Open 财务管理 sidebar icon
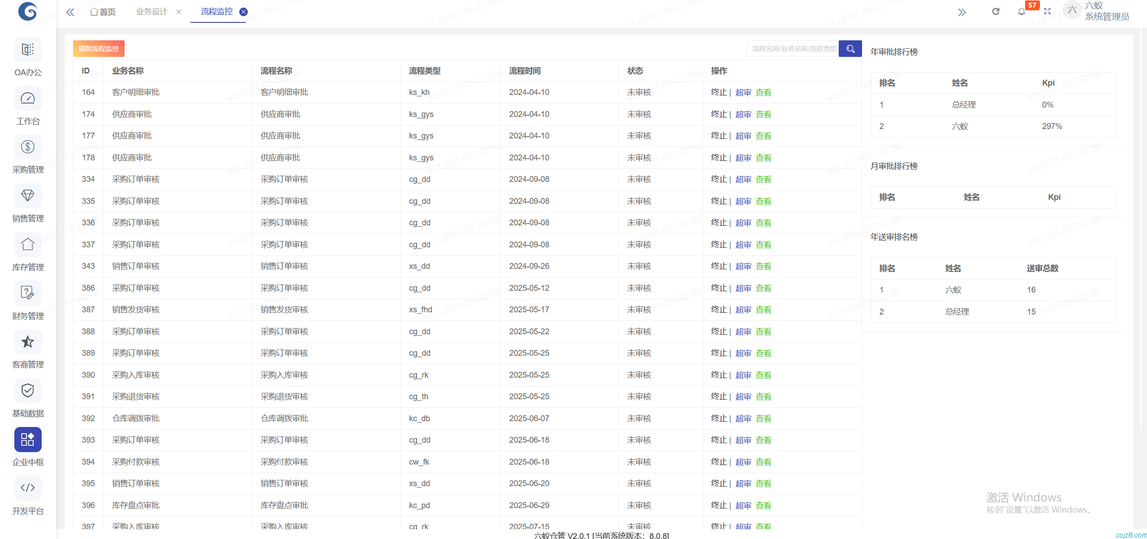 [28, 293]
